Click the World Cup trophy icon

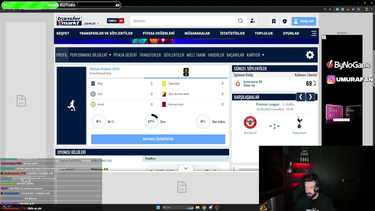point(186,72)
